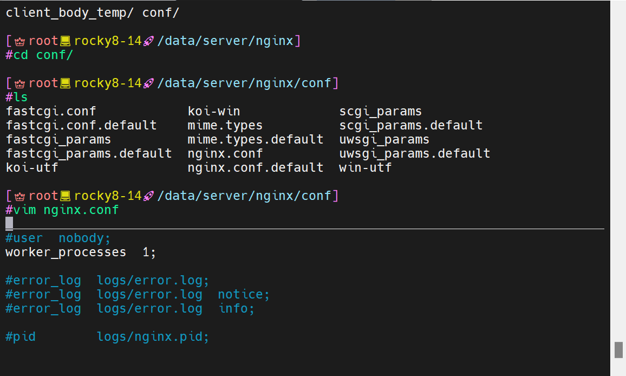626x376 pixels.
Task: Click laptop icon in /data/server/nginx] prompt
Action: tap(66, 41)
